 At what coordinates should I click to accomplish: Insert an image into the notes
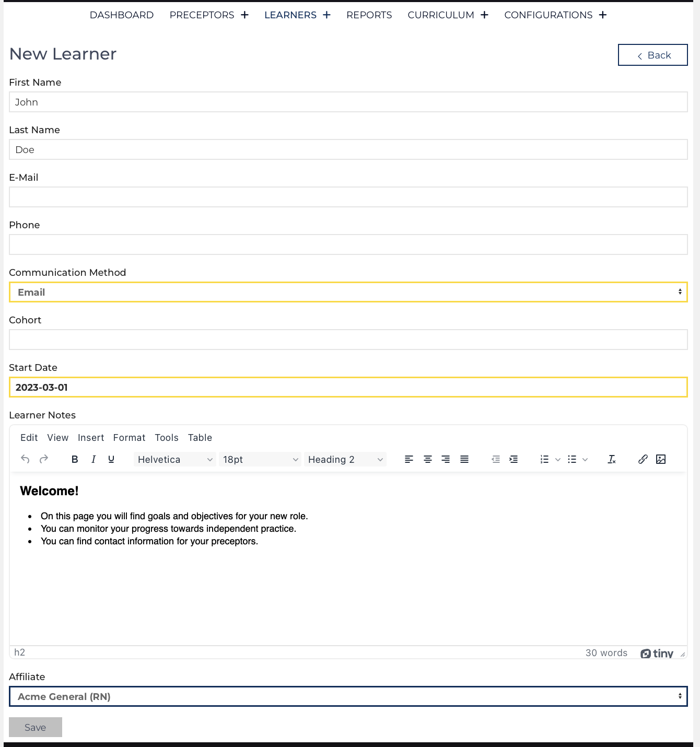tap(661, 459)
